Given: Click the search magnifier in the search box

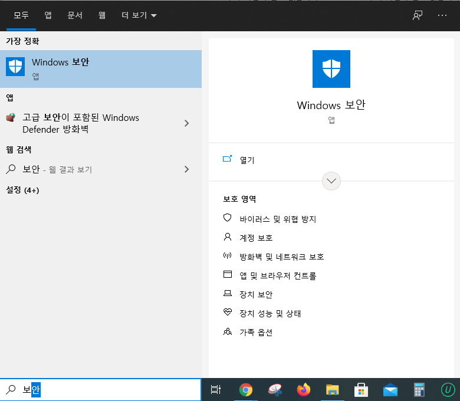Looking at the screenshot, I should 11,390.
